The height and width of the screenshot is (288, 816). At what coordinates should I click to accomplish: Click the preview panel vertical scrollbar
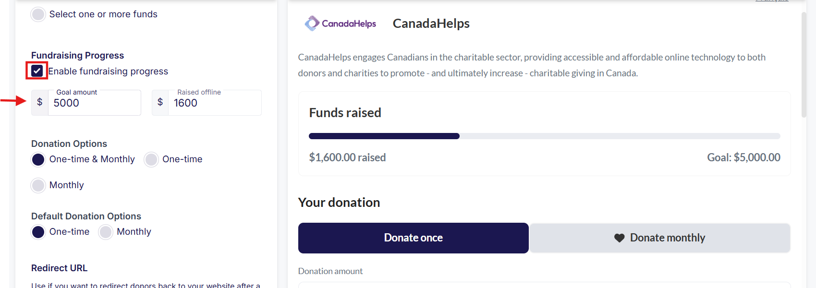804,65
